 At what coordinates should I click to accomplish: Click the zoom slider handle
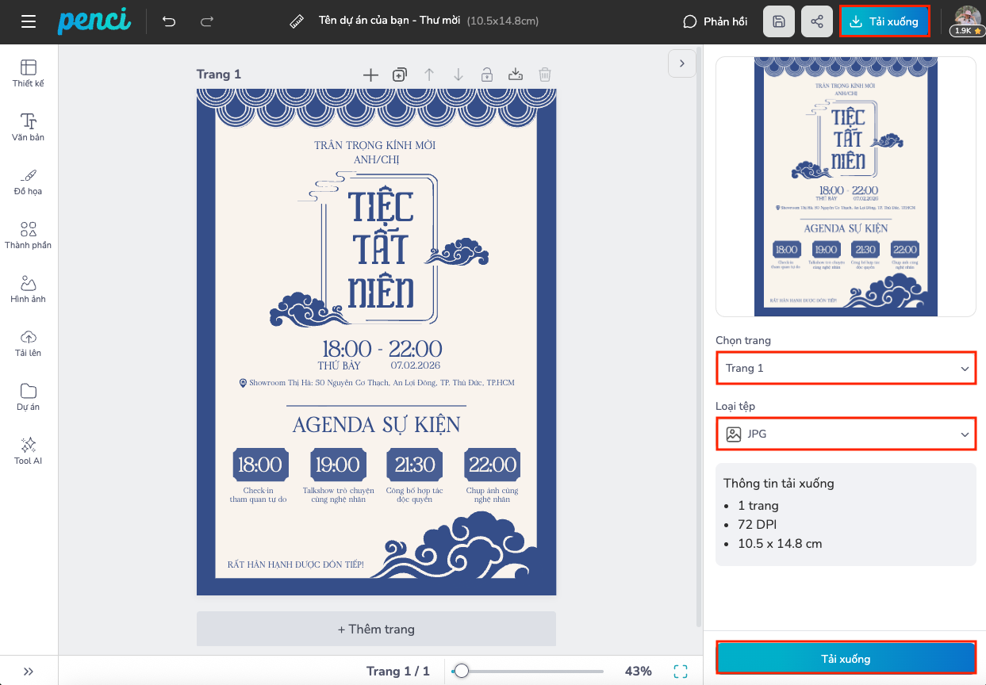(x=461, y=672)
